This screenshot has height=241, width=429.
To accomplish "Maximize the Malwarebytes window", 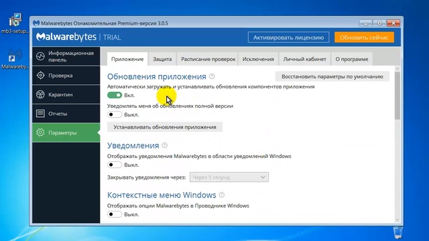I will tap(379, 23).
